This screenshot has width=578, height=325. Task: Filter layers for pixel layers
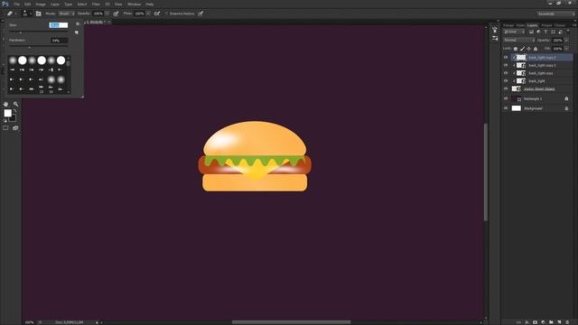coord(531,32)
